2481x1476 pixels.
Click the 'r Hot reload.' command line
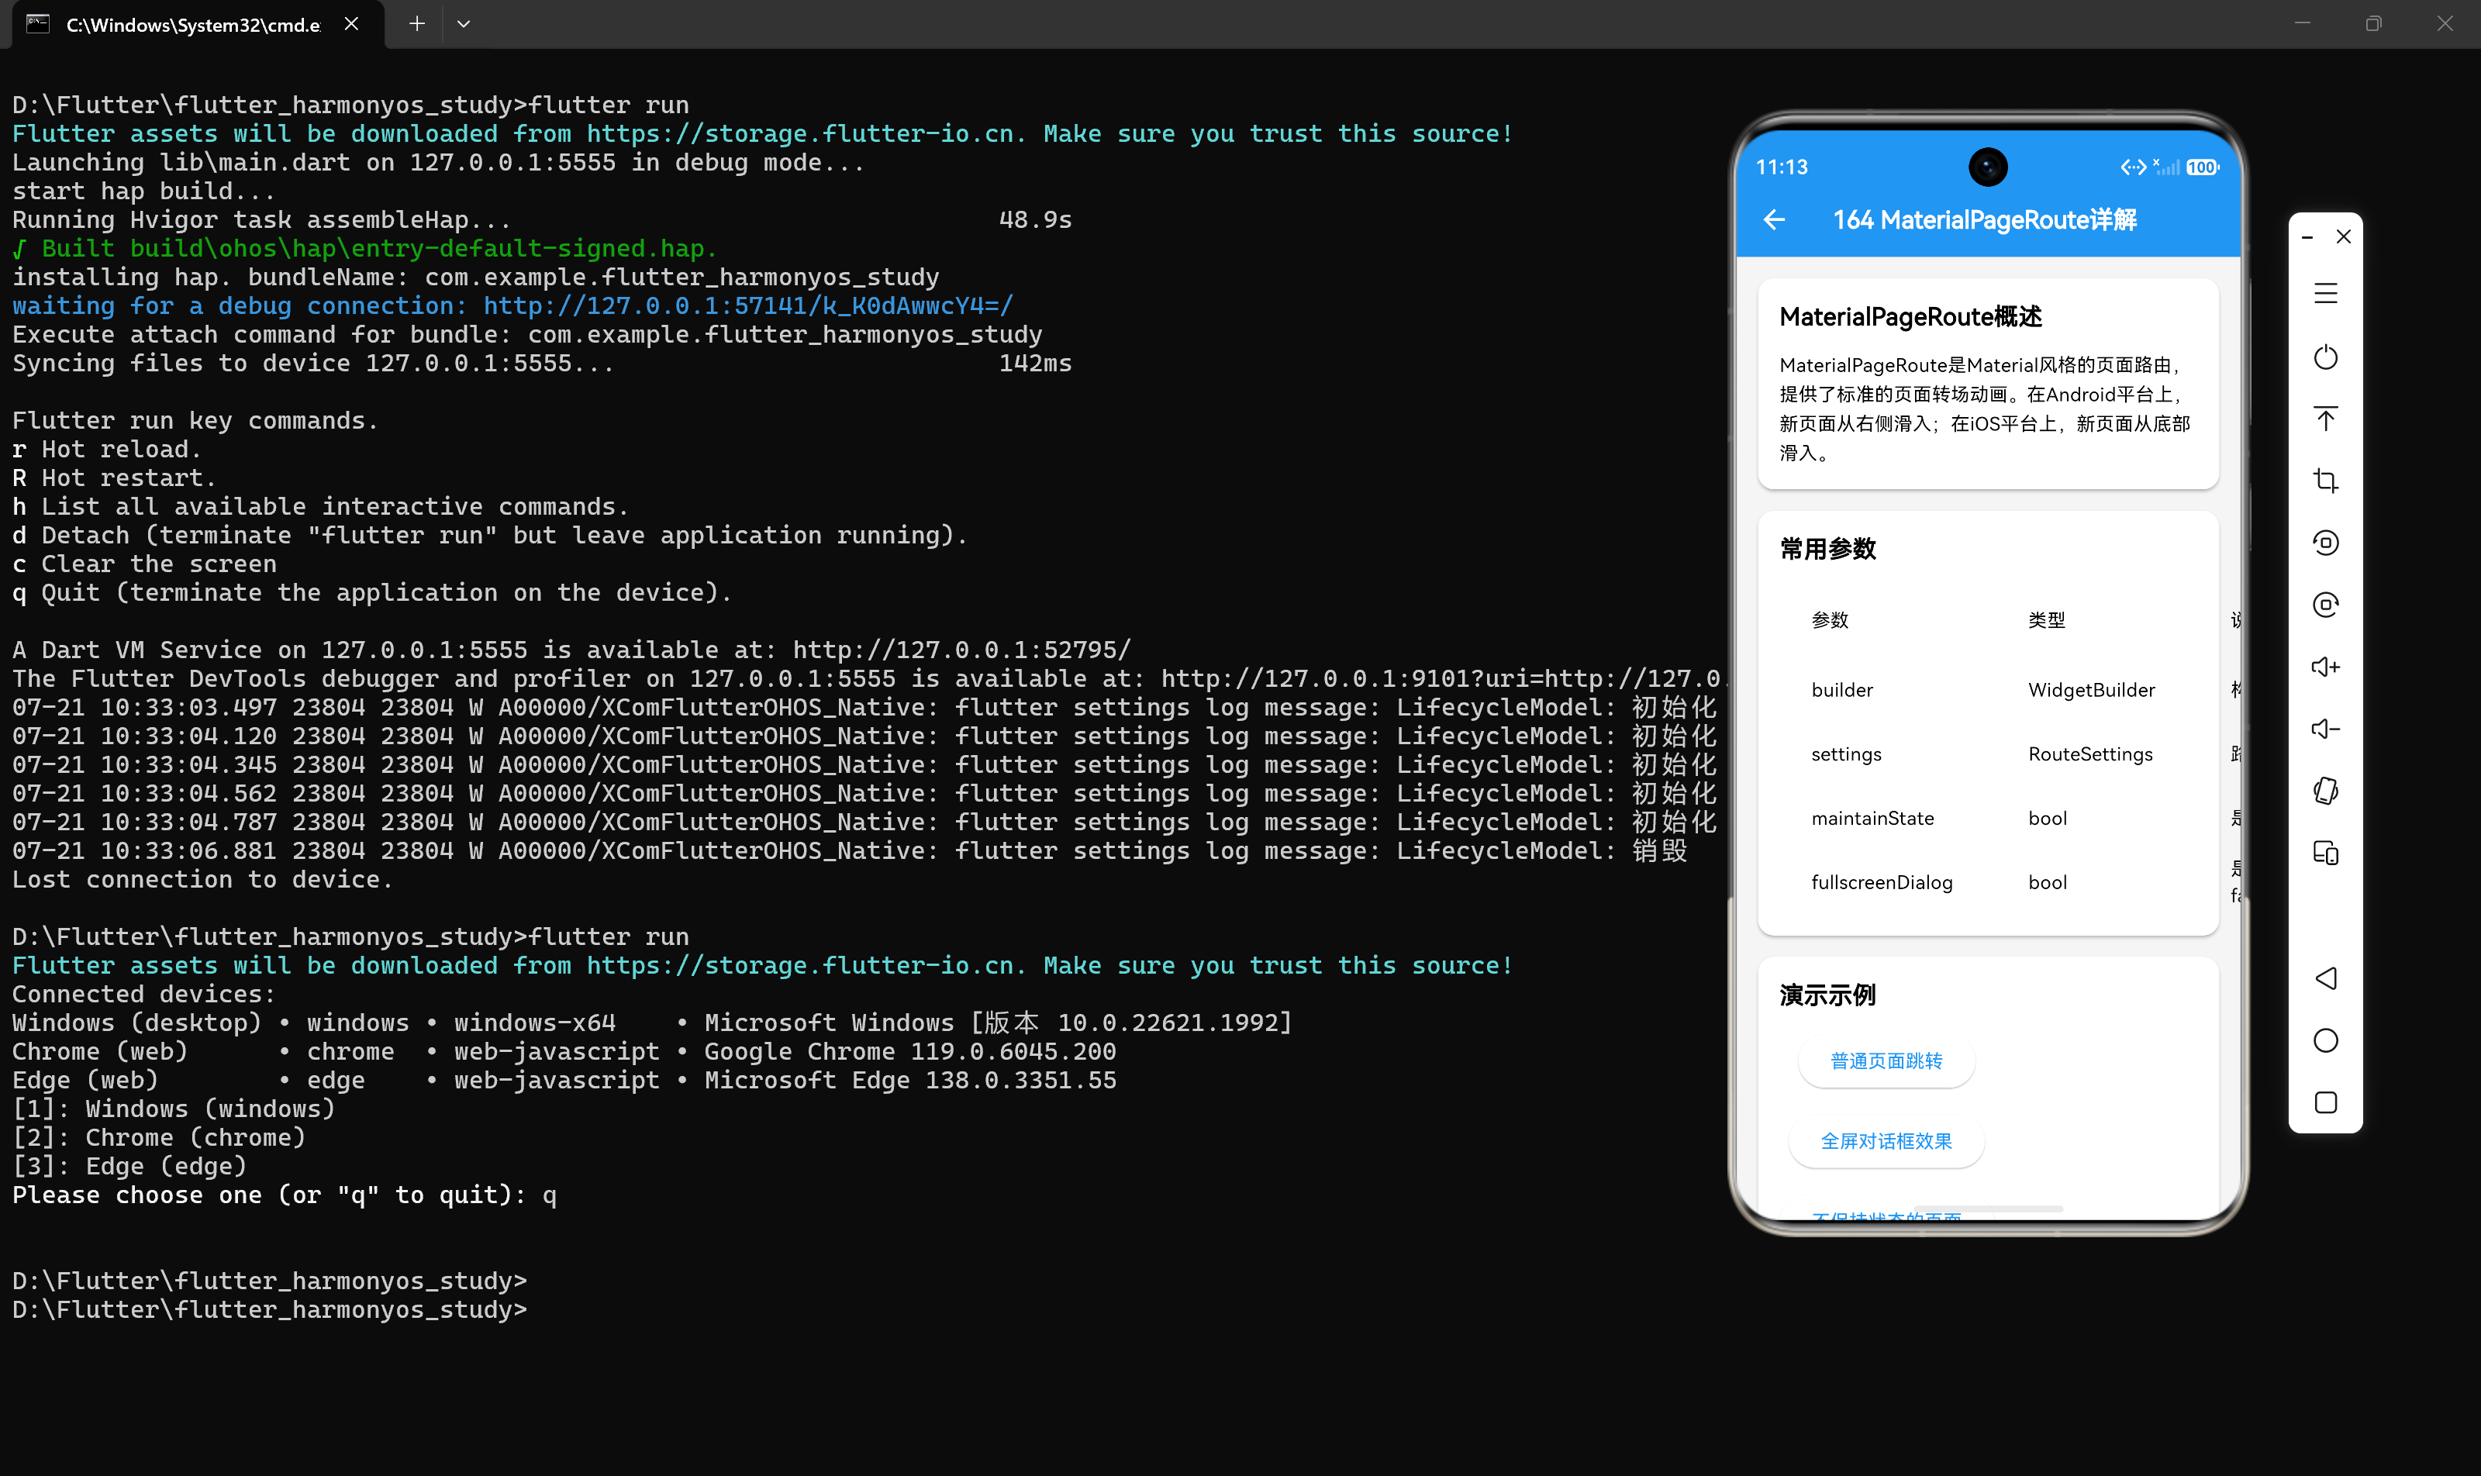(106, 450)
